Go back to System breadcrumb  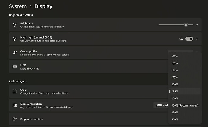18,6
